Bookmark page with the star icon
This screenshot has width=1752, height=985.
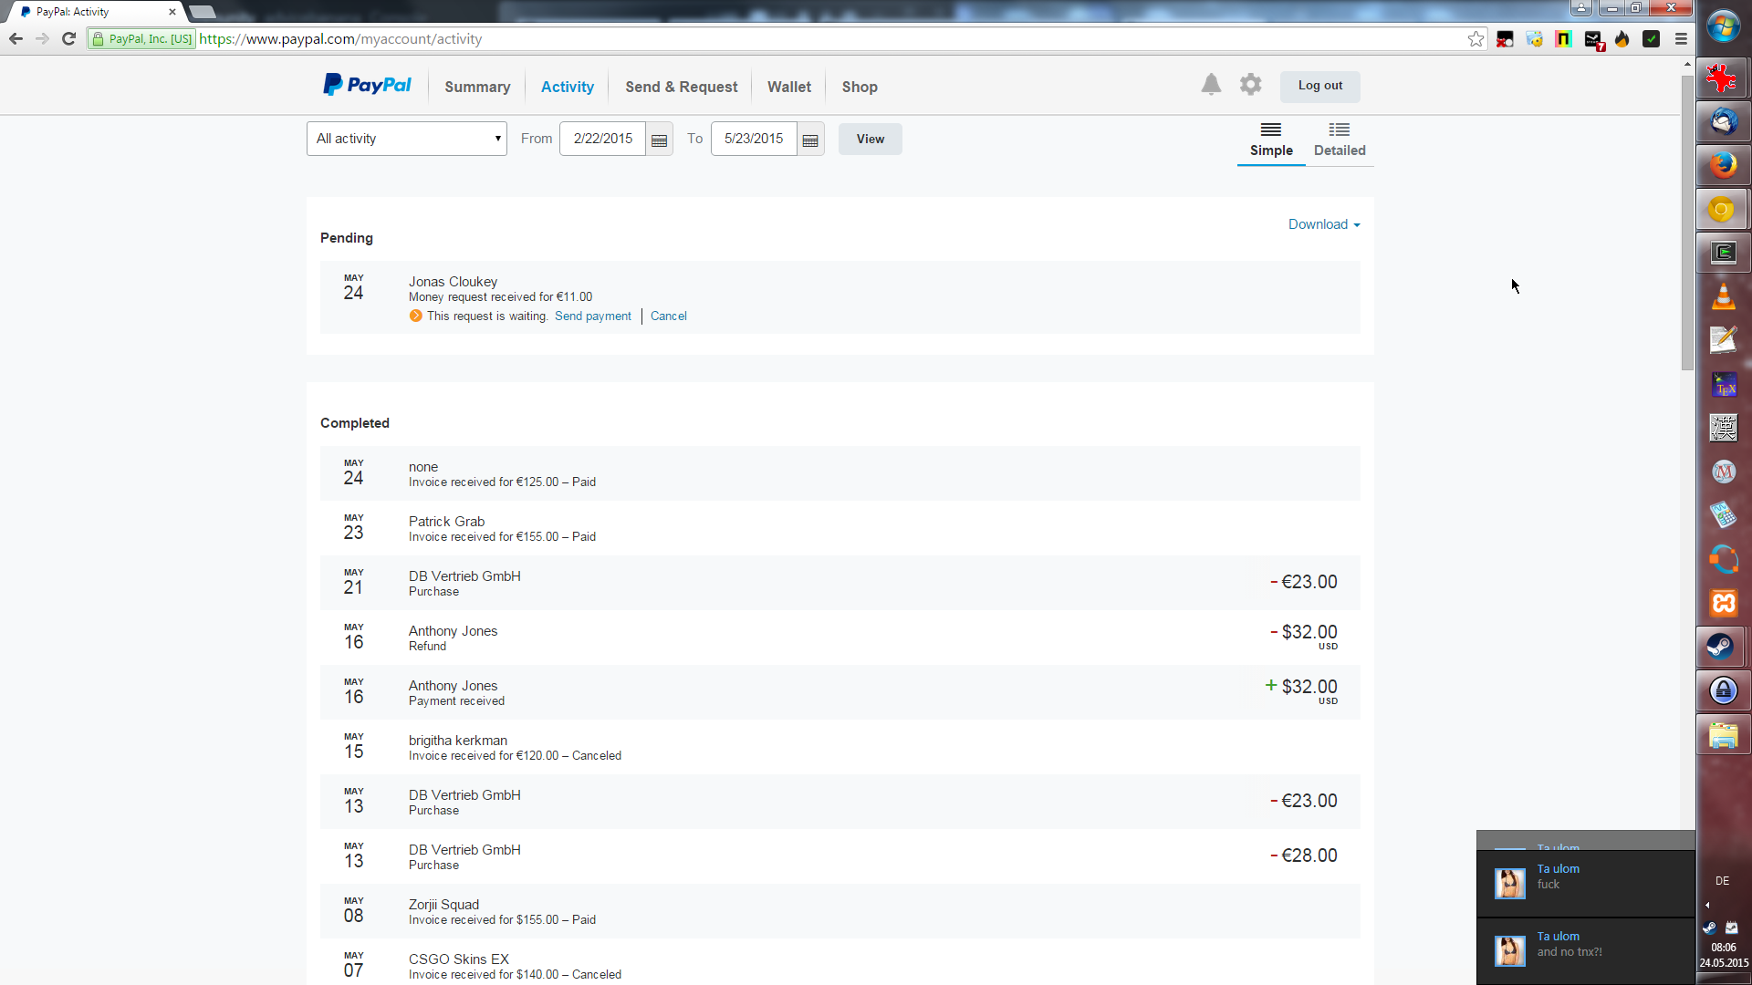point(1476,38)
